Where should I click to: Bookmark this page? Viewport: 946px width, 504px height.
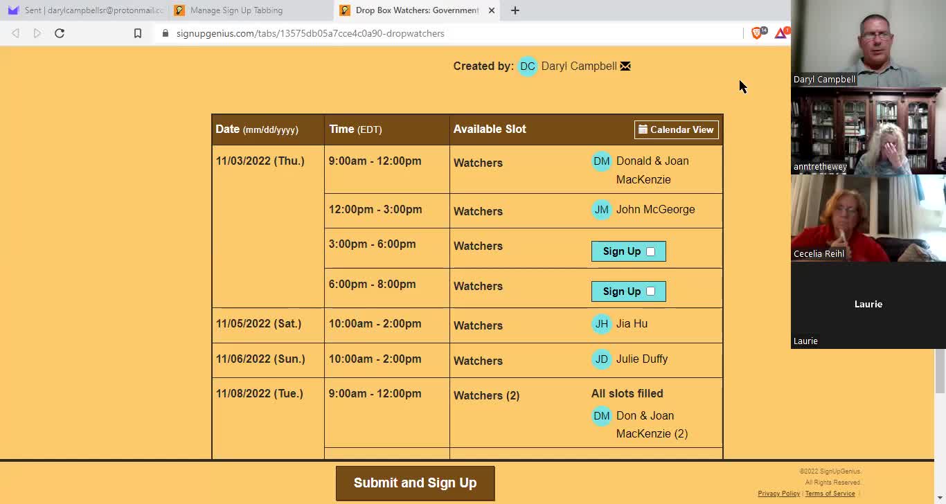point(138,33)
